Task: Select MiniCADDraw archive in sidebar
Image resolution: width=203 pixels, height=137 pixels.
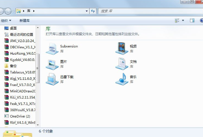Action: [20, 91]
